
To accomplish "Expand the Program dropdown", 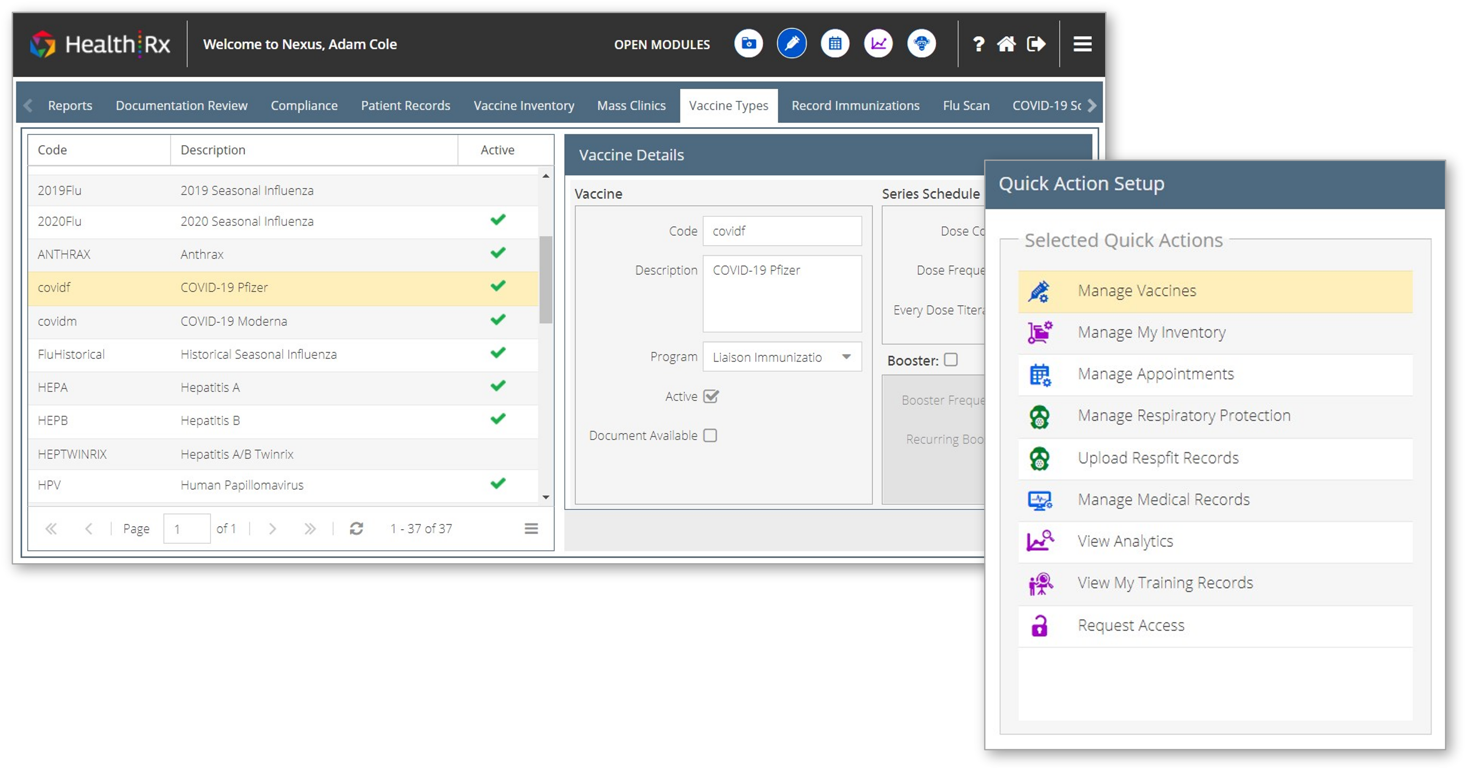I will coord(846,357).
